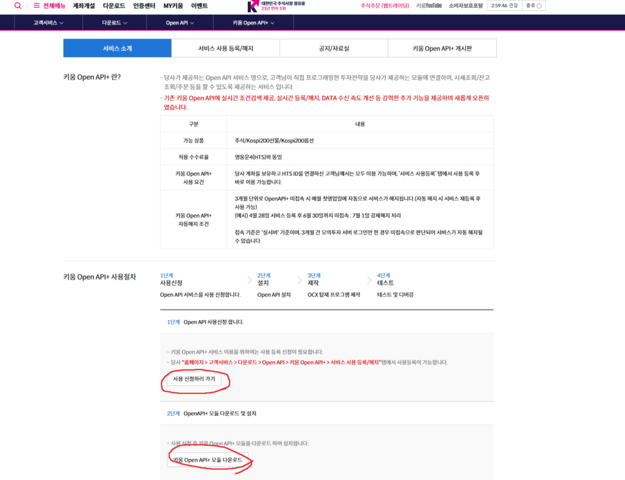
Task: Expand the Open API dropdown
Action: pos(179,23)
